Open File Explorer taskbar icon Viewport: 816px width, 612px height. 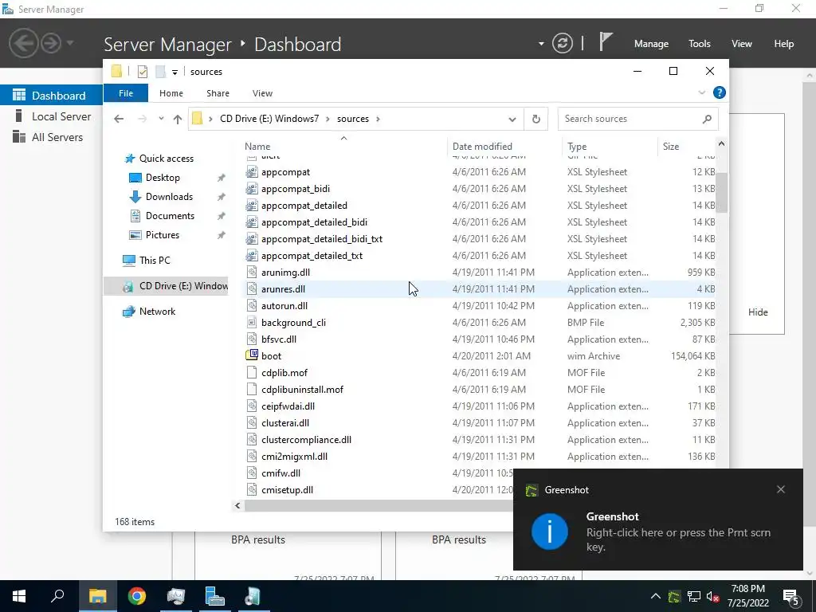[x=97, y=596]
